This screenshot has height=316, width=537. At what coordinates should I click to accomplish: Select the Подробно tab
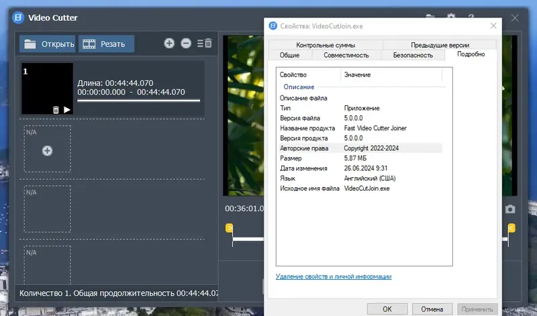coord(471,54)
